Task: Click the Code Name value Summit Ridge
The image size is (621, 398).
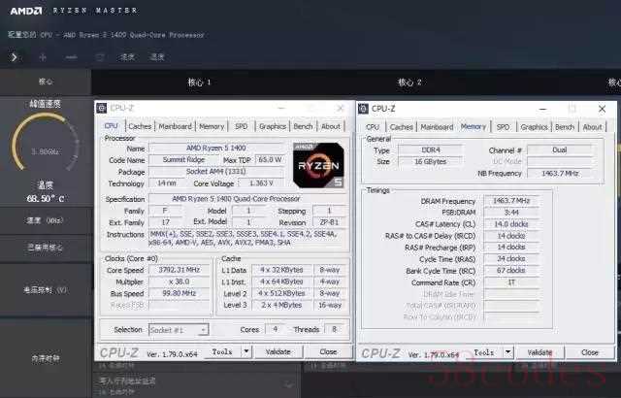Action: [183, 160]
